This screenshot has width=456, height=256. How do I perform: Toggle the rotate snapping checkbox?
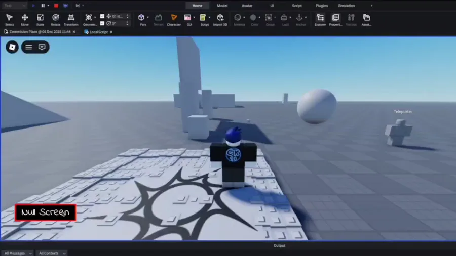click(x=102, y=23)
